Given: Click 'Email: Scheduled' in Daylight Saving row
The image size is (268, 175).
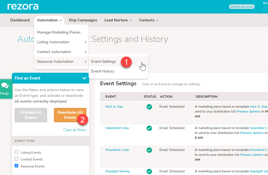Looking at the screenshot, I should tap(172, 171).
